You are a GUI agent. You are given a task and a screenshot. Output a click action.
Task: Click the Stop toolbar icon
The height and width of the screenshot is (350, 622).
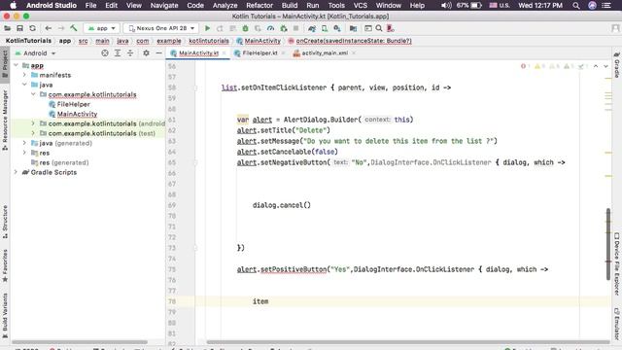(295, 28)
